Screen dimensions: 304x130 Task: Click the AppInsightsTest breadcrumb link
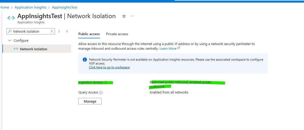point(65,8)
